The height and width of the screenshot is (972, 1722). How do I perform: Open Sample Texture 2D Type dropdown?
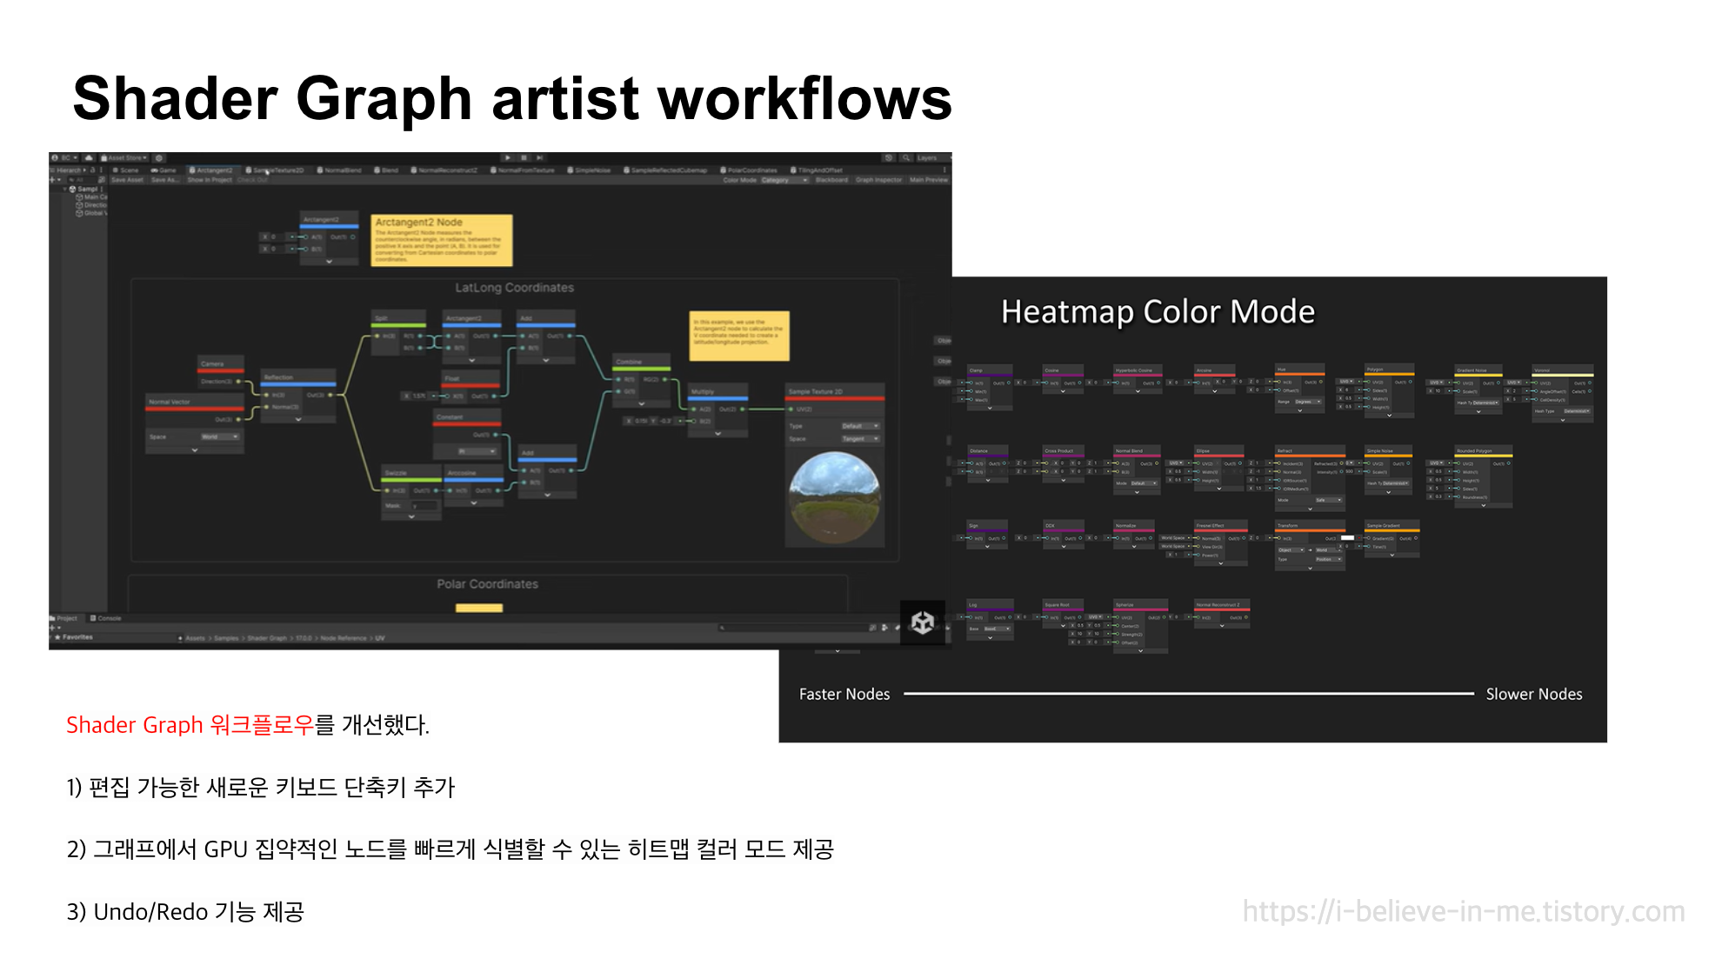coord(860,426)
